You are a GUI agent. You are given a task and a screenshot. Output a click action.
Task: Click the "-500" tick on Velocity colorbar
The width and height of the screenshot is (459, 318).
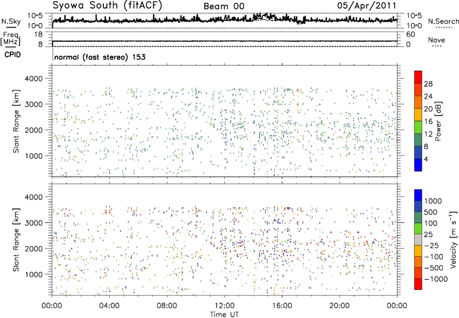pyautogui.click(x=433, y=267)
